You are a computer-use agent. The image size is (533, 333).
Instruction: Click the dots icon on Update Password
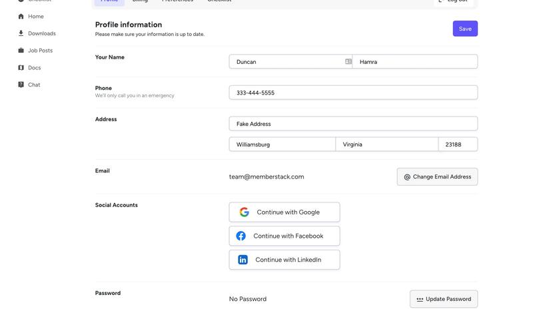(x=420, y=300)
